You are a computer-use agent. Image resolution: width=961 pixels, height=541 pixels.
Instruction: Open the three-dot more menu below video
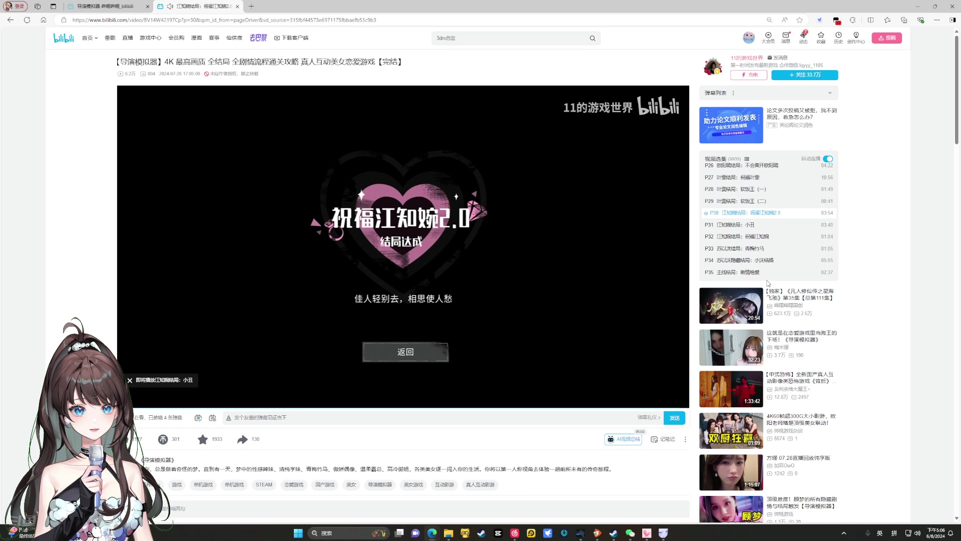pos(685,439)
